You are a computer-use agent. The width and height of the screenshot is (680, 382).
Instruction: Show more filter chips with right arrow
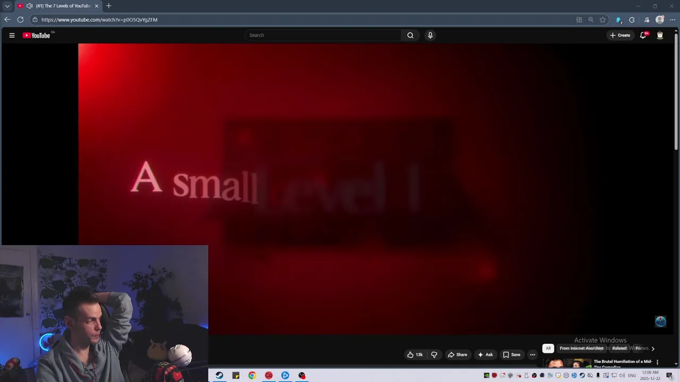coord(653,349)
